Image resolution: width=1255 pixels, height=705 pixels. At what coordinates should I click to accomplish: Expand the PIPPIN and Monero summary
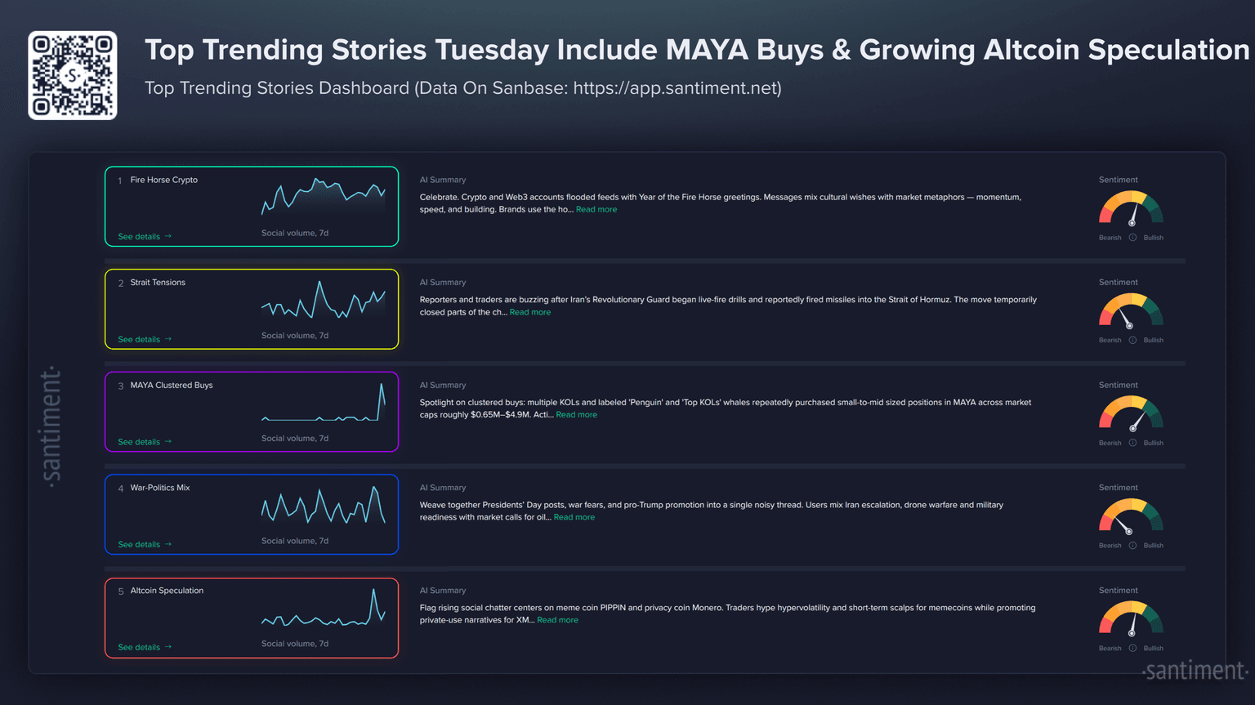[x=557, y=620]
